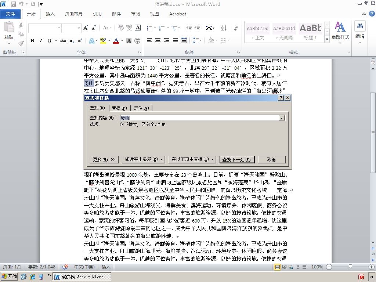Viewport: 376px width, 282px height.
Task: Center align the paragraph
Action: point(158,40)
